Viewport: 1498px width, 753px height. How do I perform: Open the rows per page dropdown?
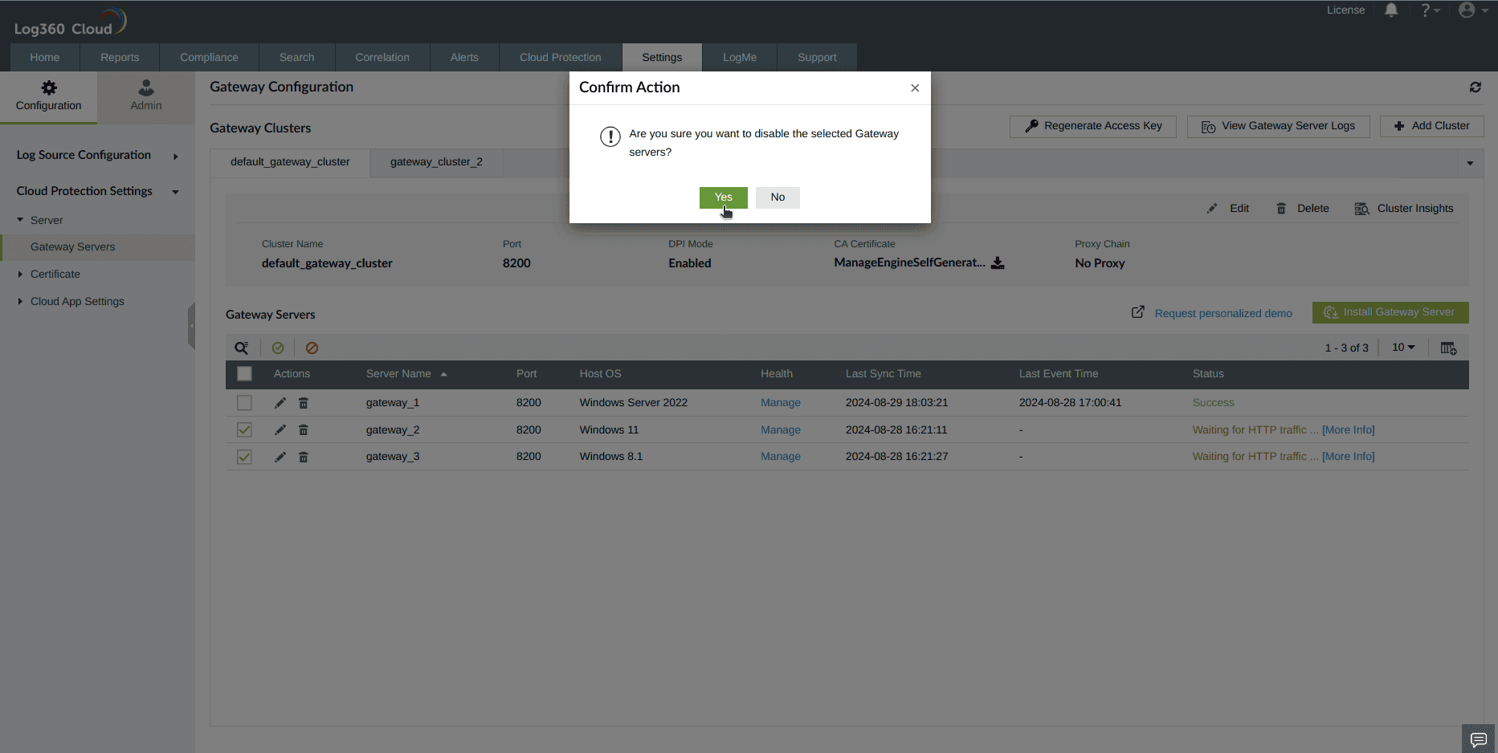[x=1403, y=348]
